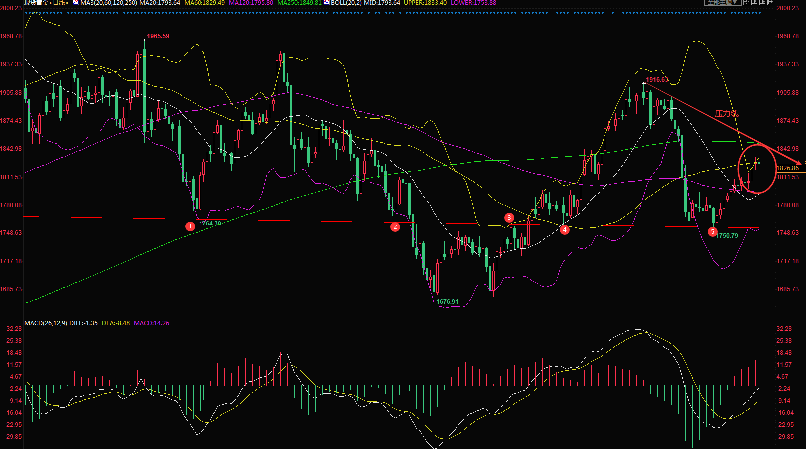Click the current price tag 1826.86
Viewport: 806px width, 449px height.
tap(787, 168)
